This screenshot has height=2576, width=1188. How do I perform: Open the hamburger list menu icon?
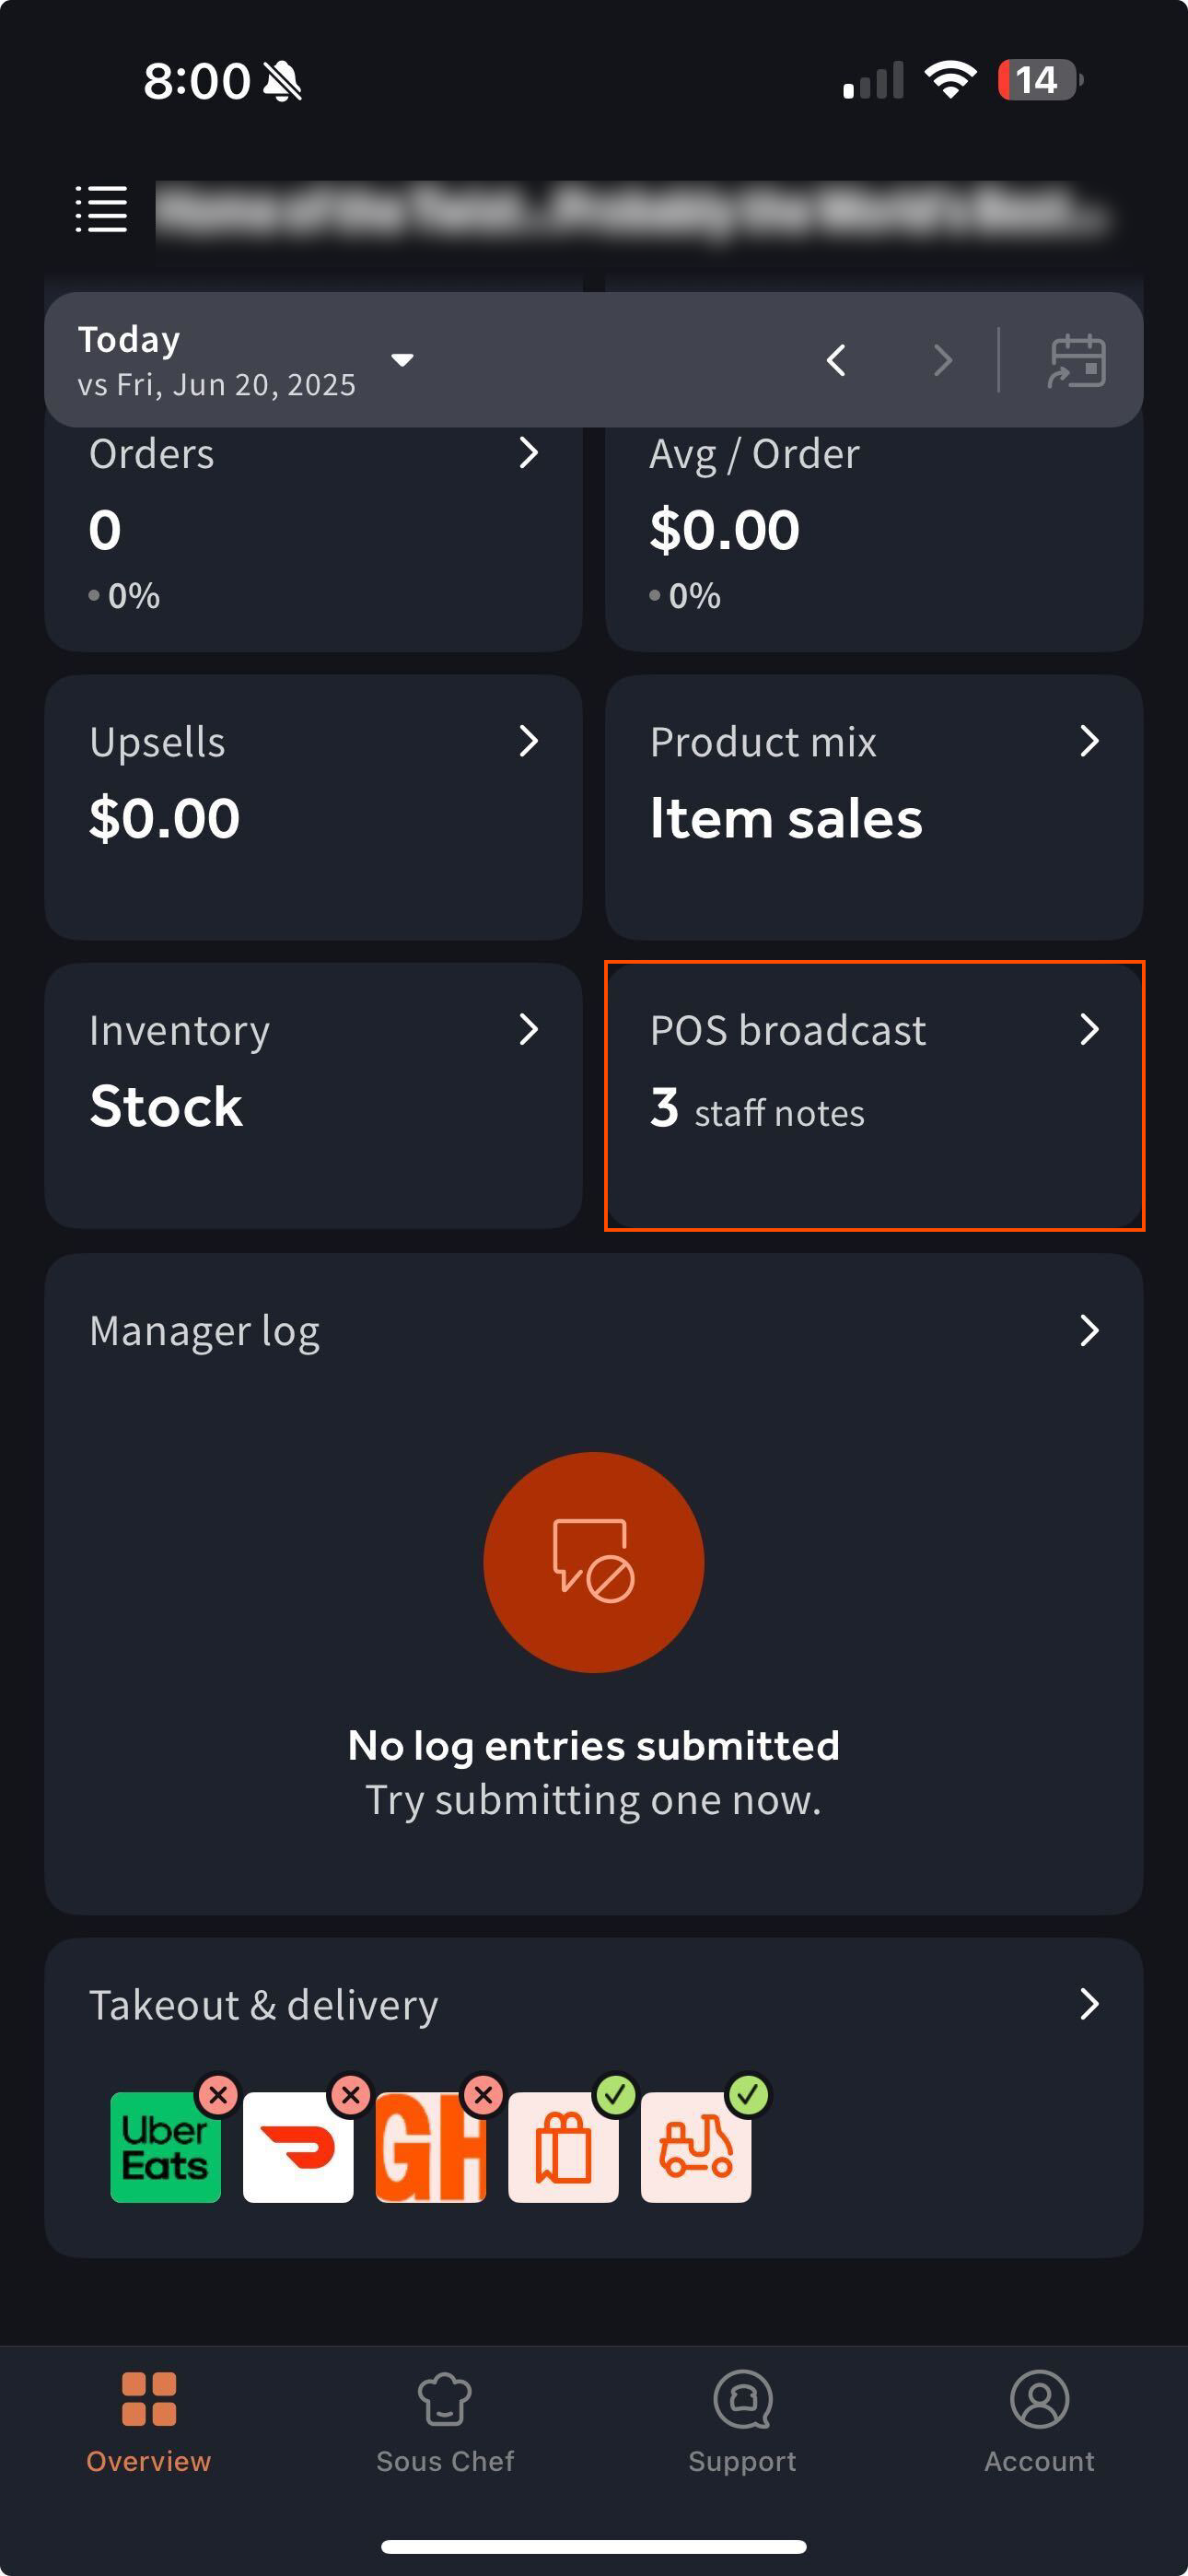[x=102, y=209]
